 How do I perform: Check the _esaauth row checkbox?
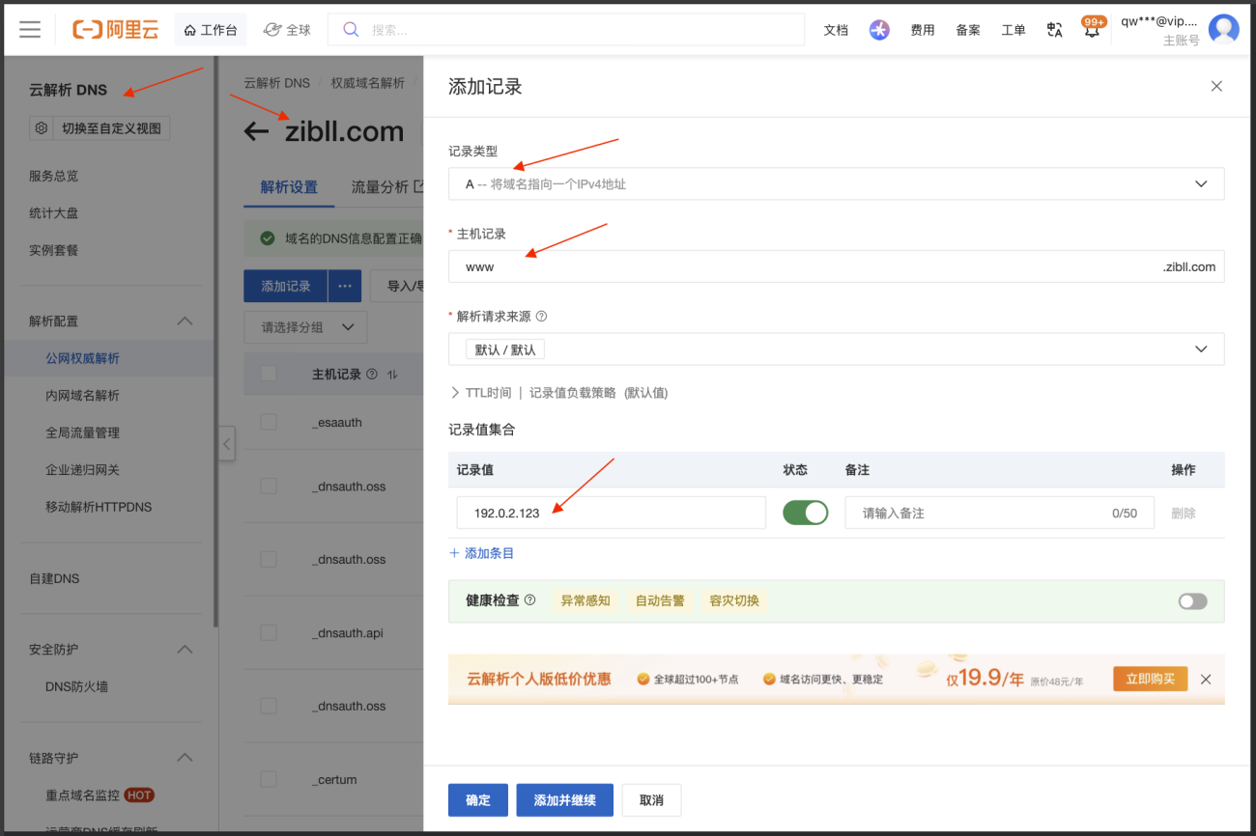coord(269,422)
